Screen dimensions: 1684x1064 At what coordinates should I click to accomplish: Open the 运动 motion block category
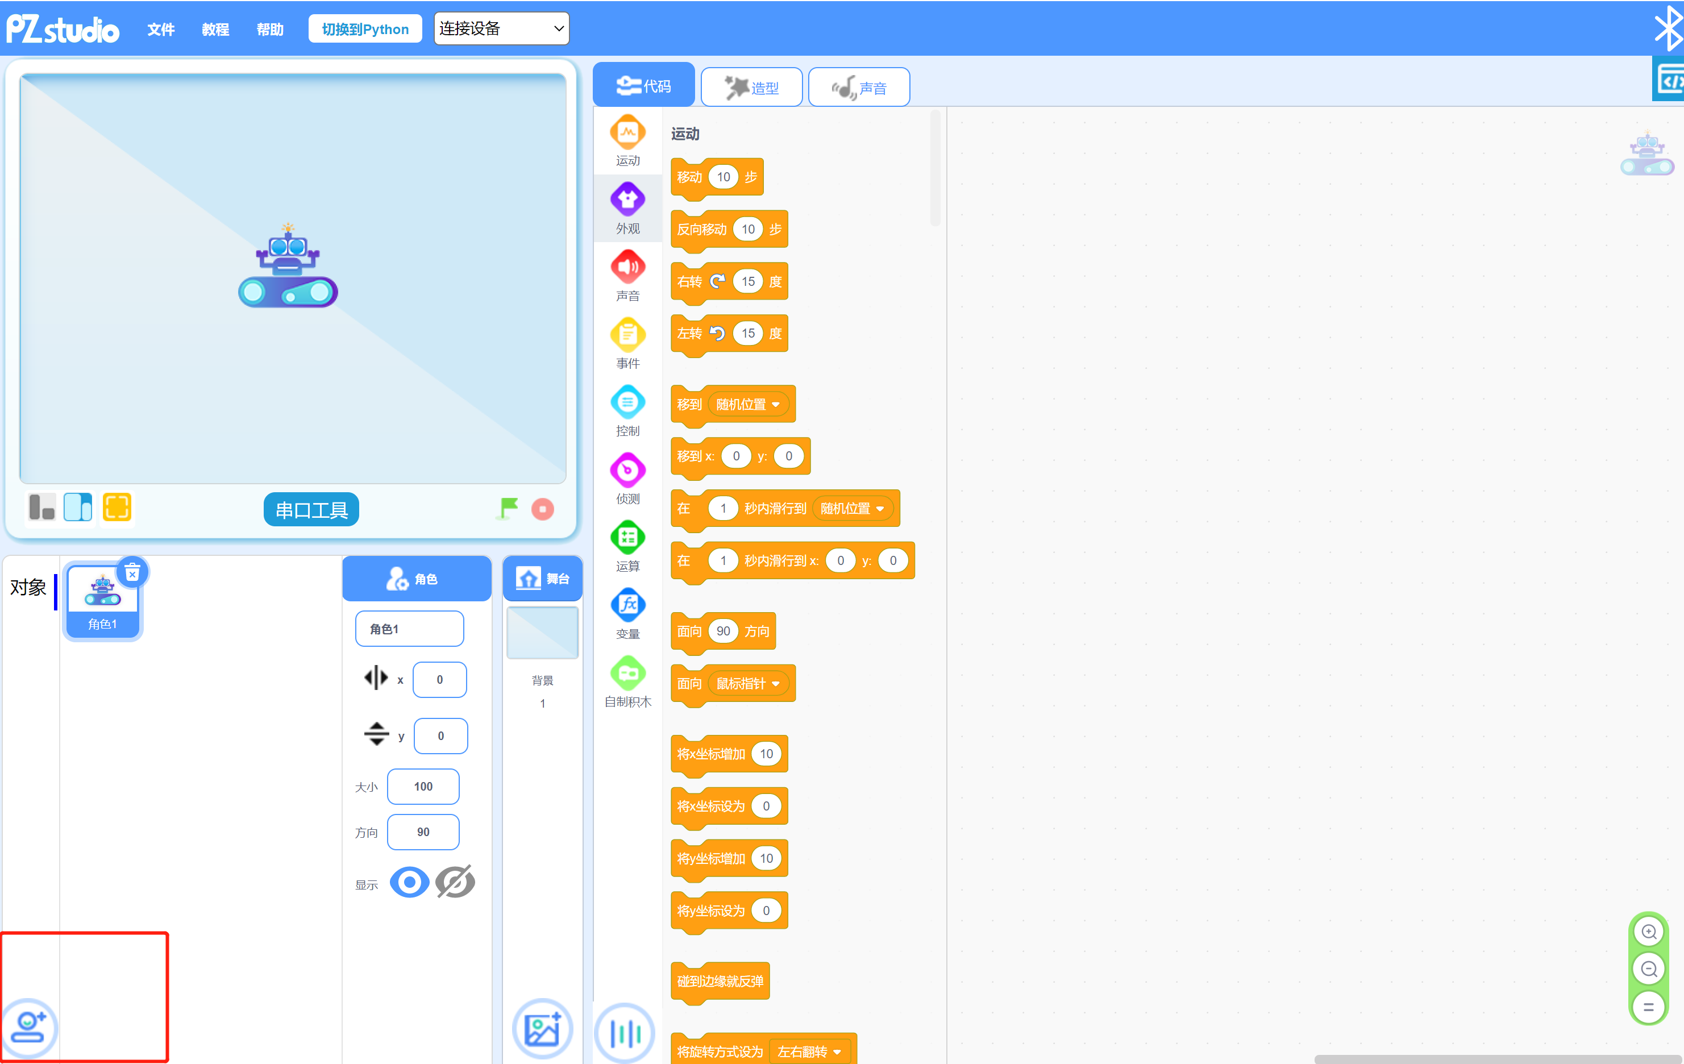(x=627, y=140)
